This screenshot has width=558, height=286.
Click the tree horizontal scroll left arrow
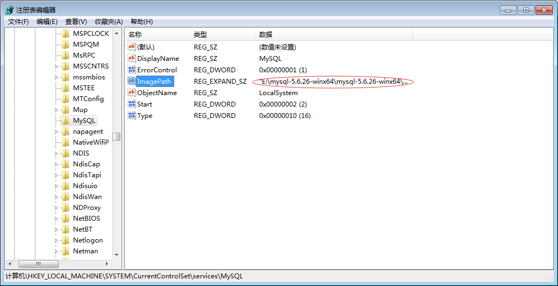10,264
